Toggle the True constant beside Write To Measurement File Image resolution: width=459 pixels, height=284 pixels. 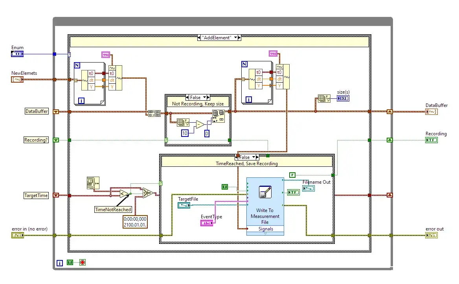tap(224, 187)
